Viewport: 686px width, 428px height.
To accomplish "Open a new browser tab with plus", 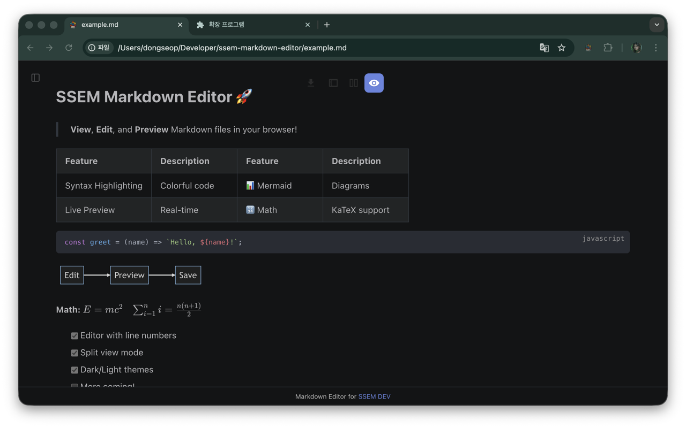I will pyautogui.click(x=327, y=25).
